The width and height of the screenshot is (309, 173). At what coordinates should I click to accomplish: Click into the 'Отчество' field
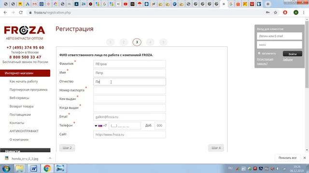pyautogui.click(x=129, y=82)
